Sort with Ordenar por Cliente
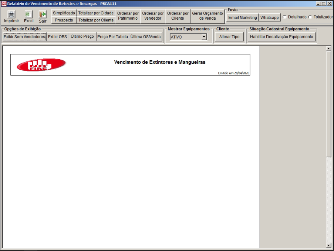Image resolution: width=334 pixels, height=251 pixels. click(x=178, y=16)
